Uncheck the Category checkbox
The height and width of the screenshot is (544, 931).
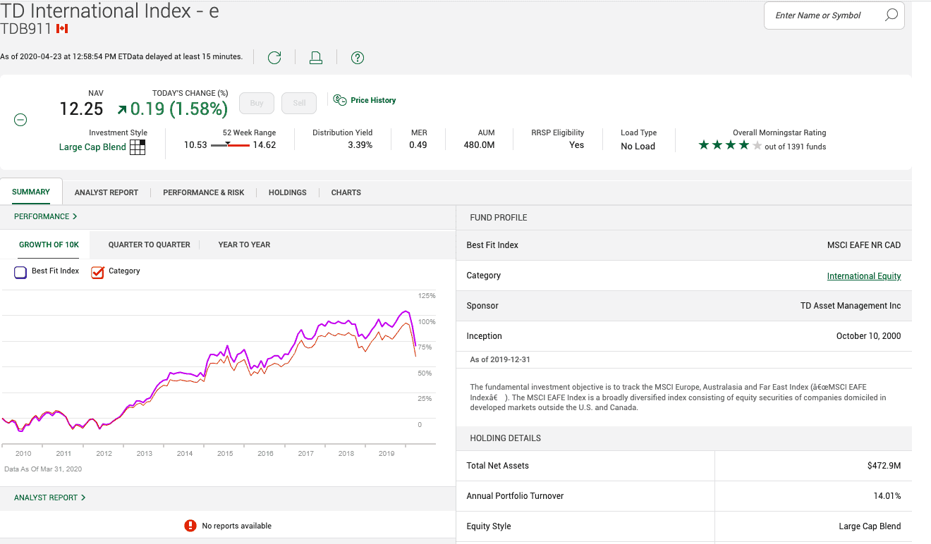pyautogui.click(x=97, y=272)
